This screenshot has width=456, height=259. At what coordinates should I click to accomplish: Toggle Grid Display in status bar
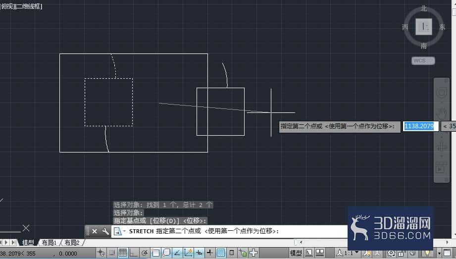[123, 253]
